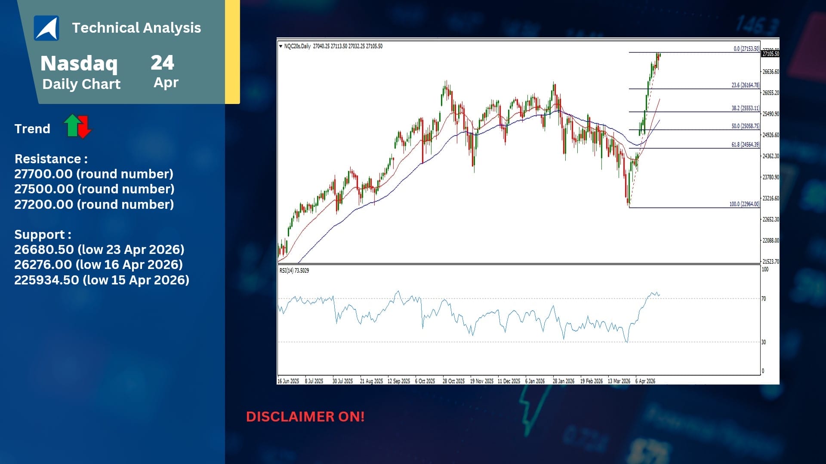Click the black current price tag 27105.50
Viewport: 826px width, 464px height.
pyautogui.click(x=770, y=54)
